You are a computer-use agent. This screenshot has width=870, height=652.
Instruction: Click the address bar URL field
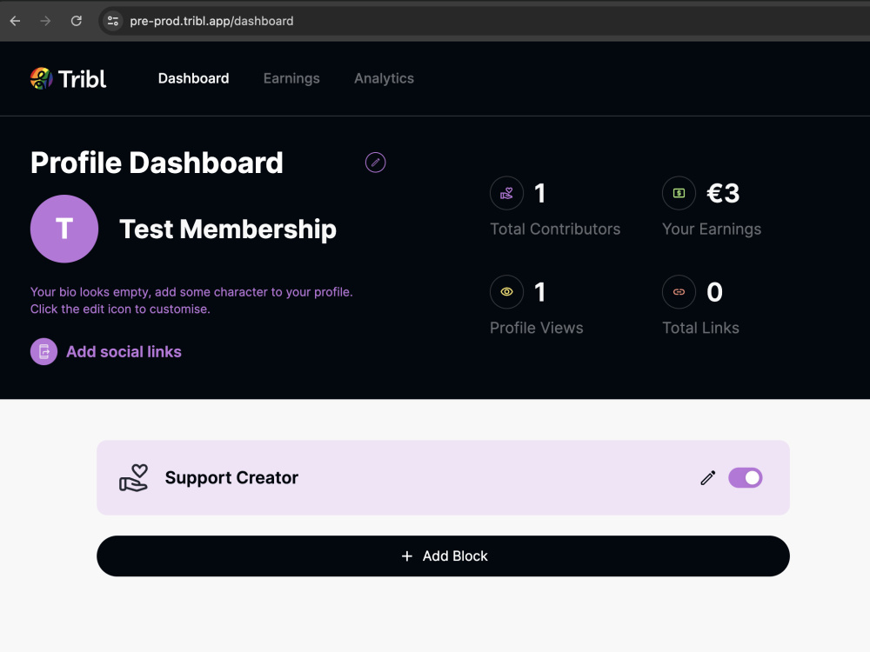click(x=483, y=21)
